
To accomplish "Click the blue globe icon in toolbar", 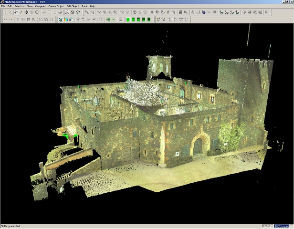I will [204, 12].
